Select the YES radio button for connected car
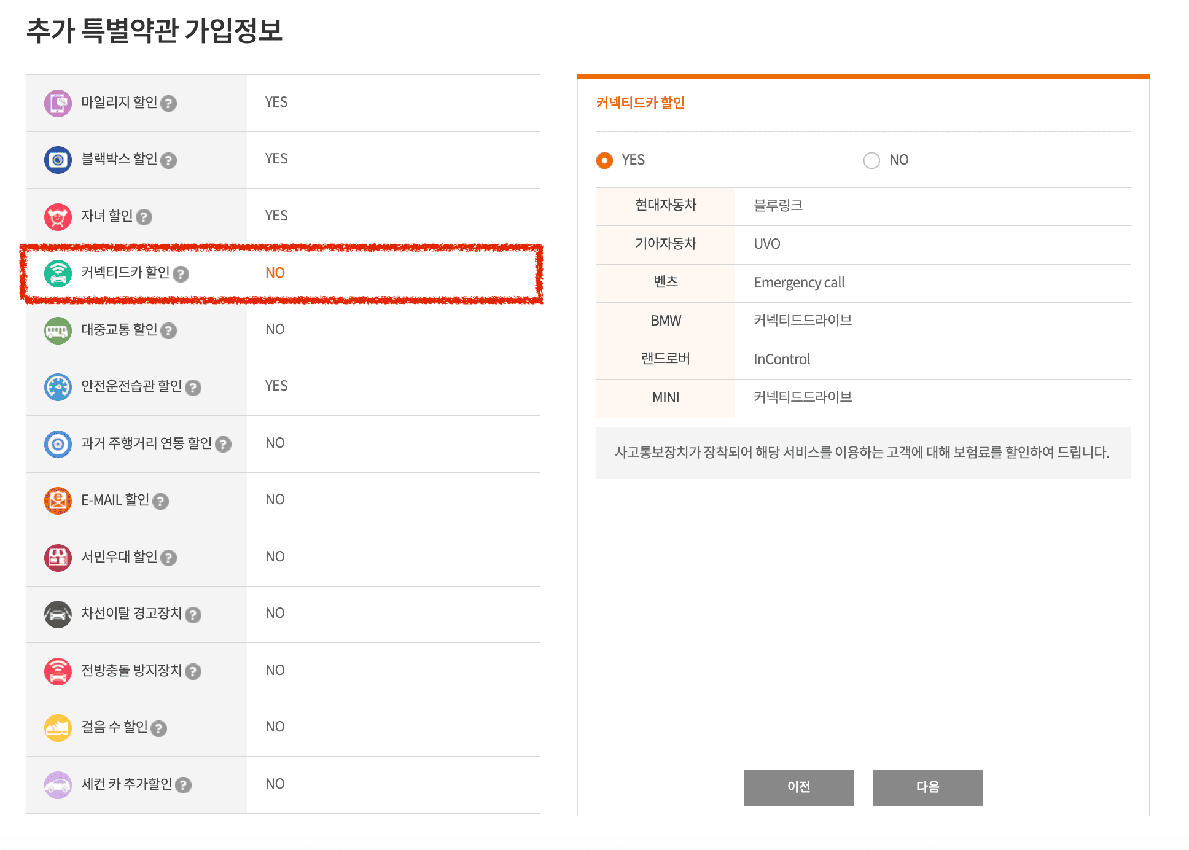The width and height of the screenshot is (1189, 850). (604, 160)
